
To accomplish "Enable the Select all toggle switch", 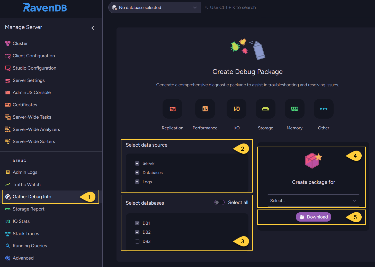I will point(219,202).
